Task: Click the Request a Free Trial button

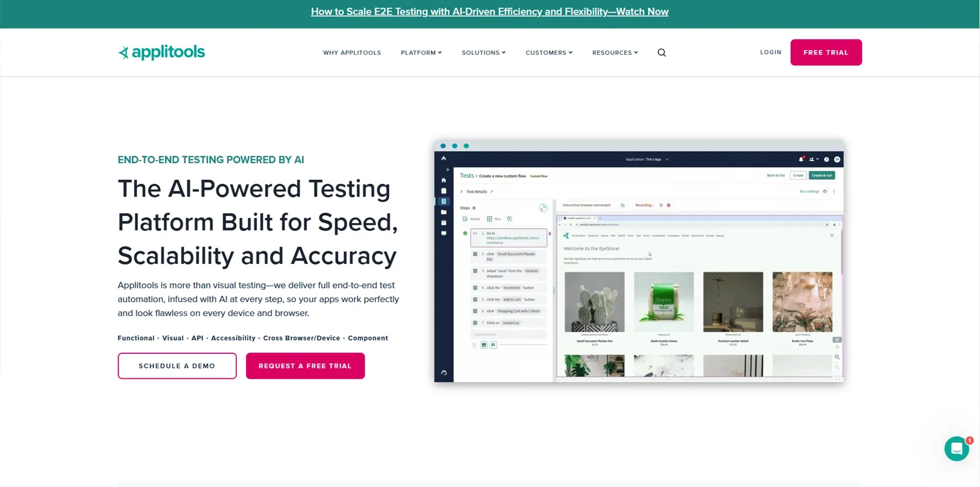Action: coord(305,366)
